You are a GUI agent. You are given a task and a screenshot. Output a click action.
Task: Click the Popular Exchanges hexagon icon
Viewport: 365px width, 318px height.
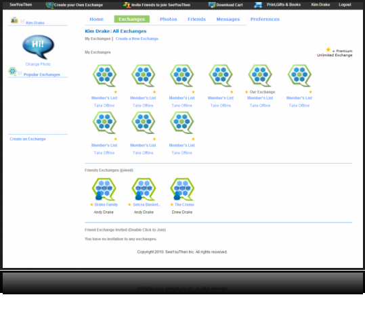point(12,72)
